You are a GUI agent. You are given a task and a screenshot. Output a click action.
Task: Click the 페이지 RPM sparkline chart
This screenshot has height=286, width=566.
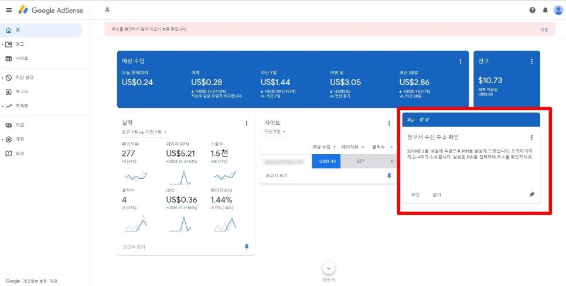pos(180,178)
